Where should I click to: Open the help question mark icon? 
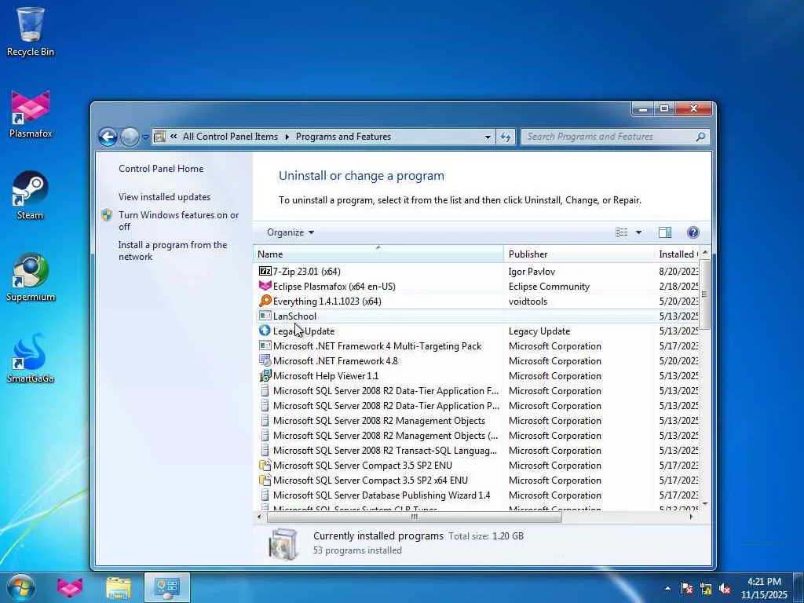pyautogui.click(x=693, y=232)
